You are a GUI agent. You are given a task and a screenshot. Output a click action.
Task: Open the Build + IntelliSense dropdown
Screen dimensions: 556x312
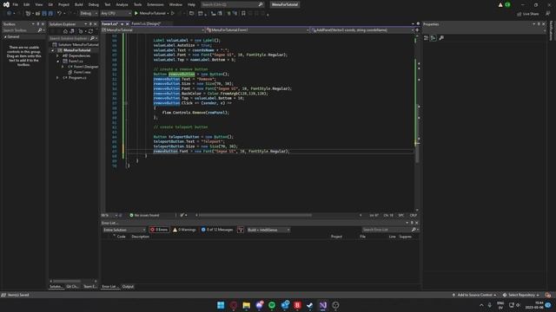pos(268,230)
